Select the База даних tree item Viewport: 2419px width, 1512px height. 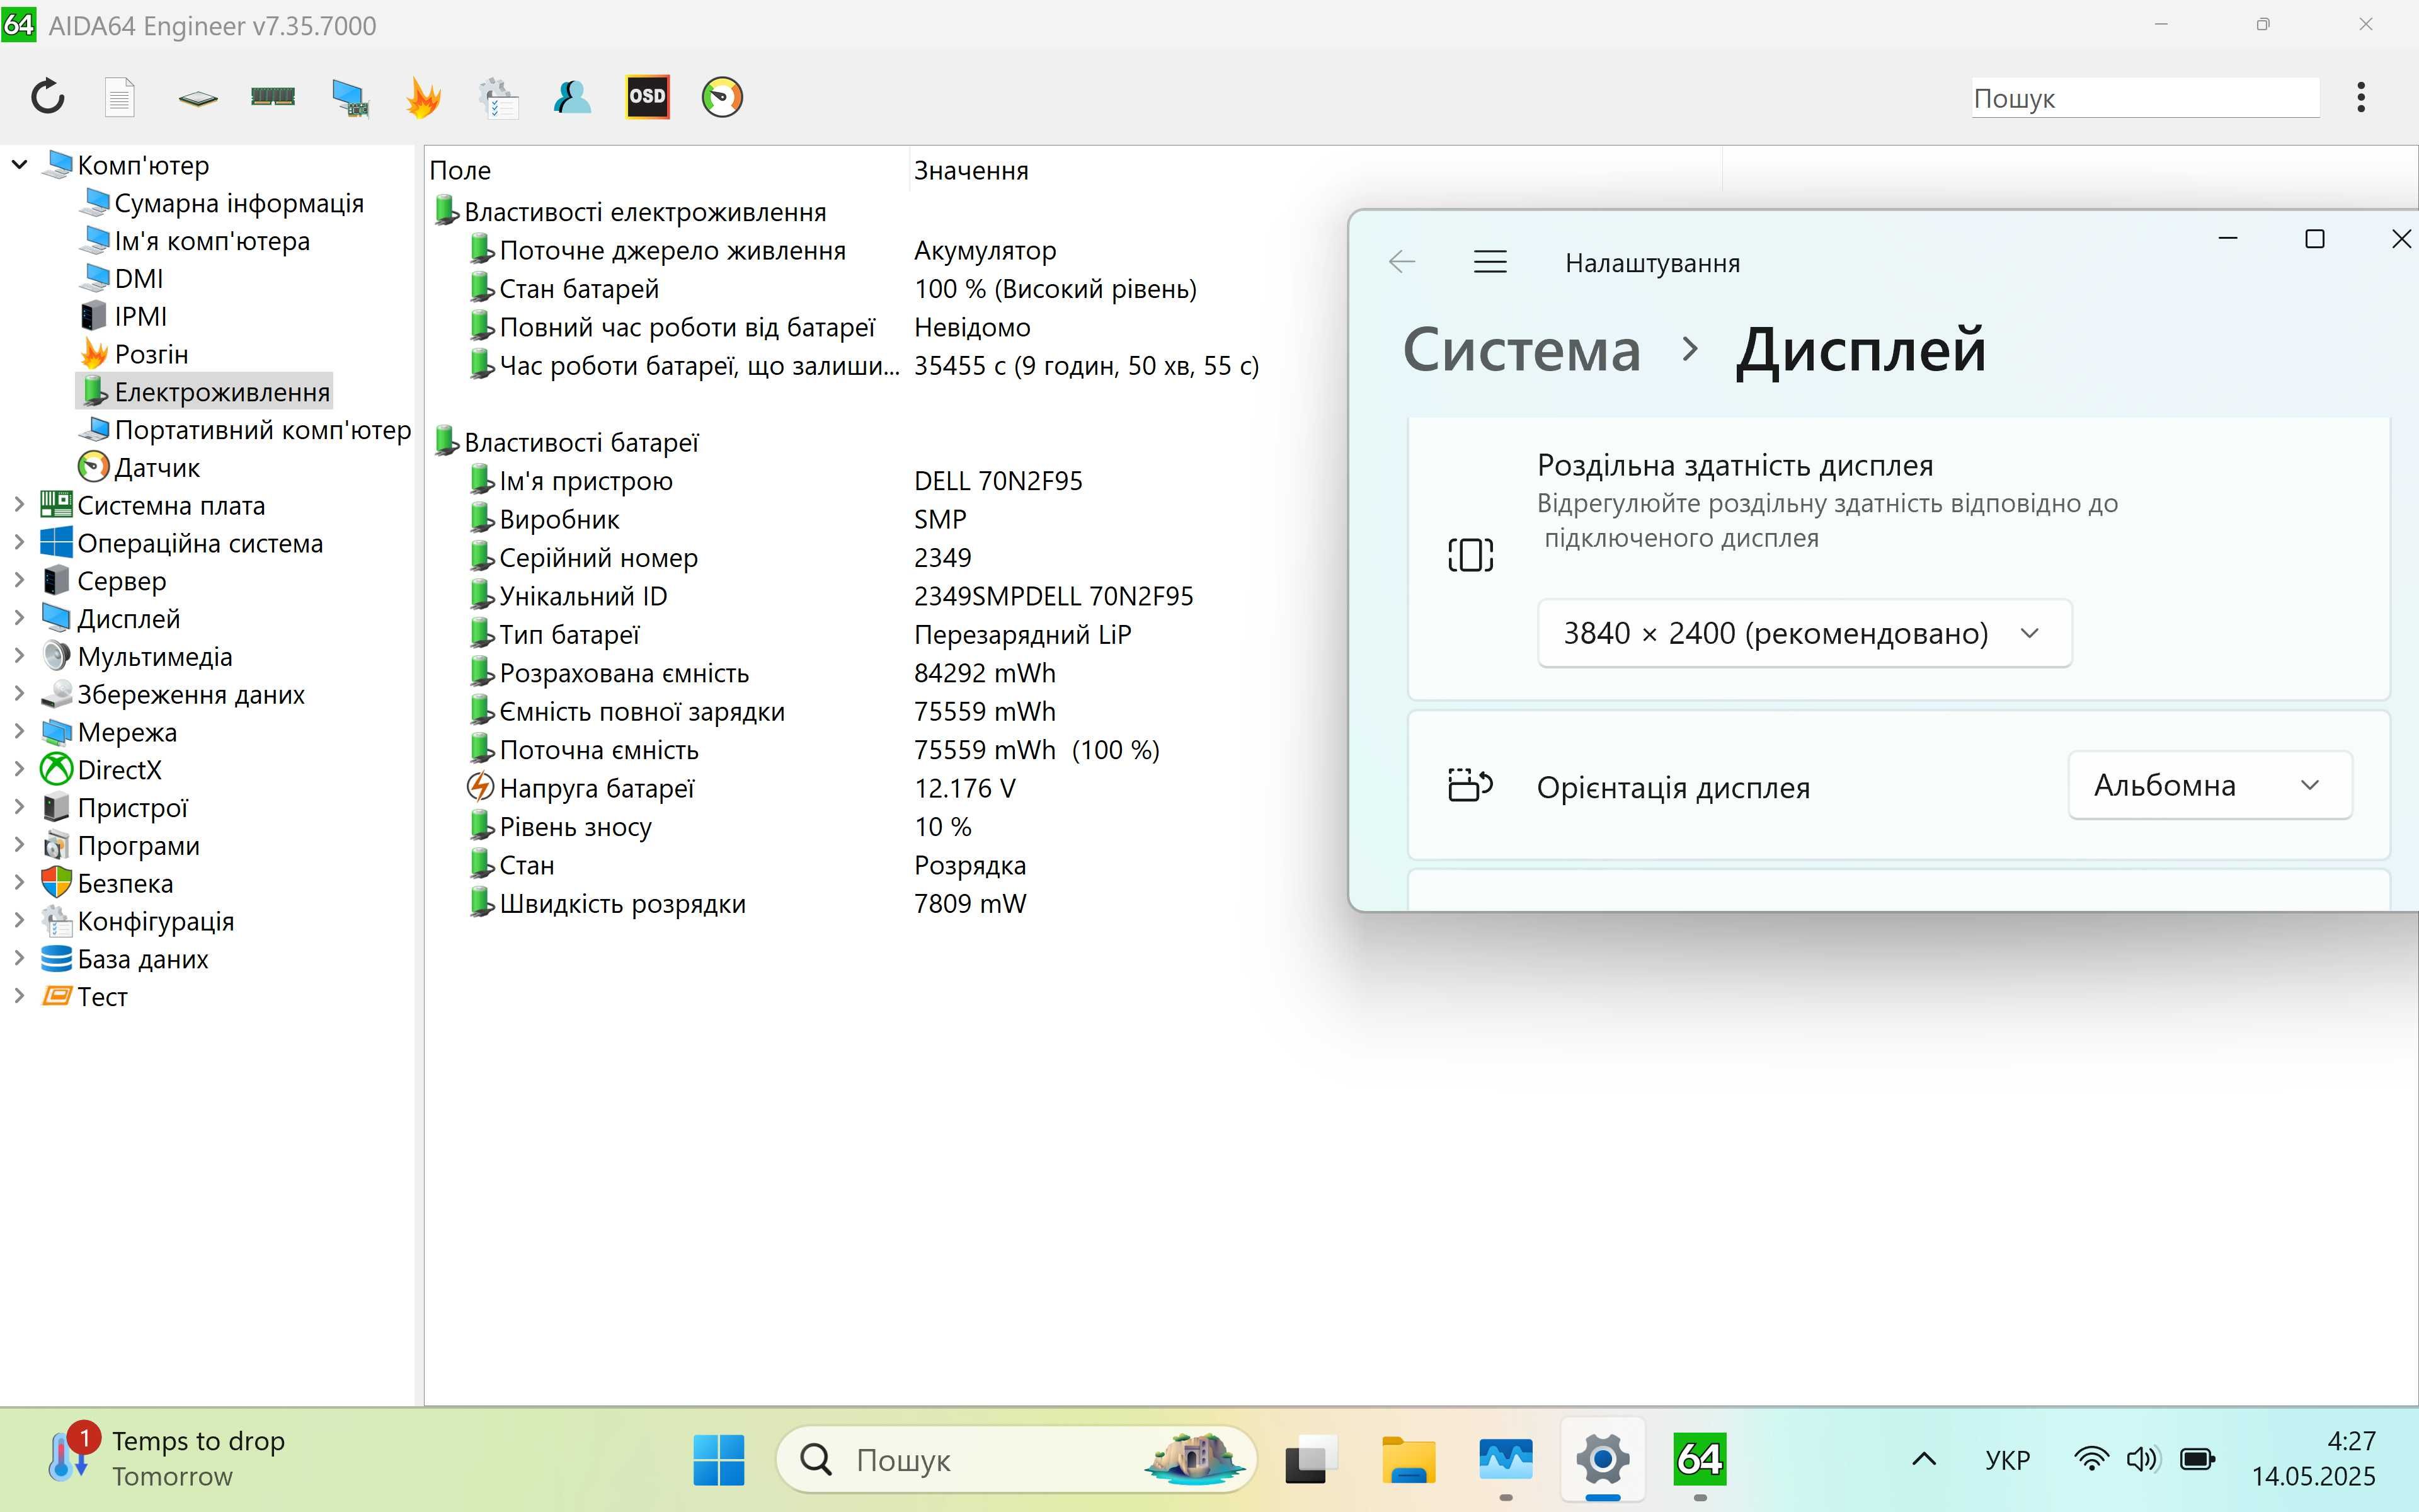click(x=143, y=959)
